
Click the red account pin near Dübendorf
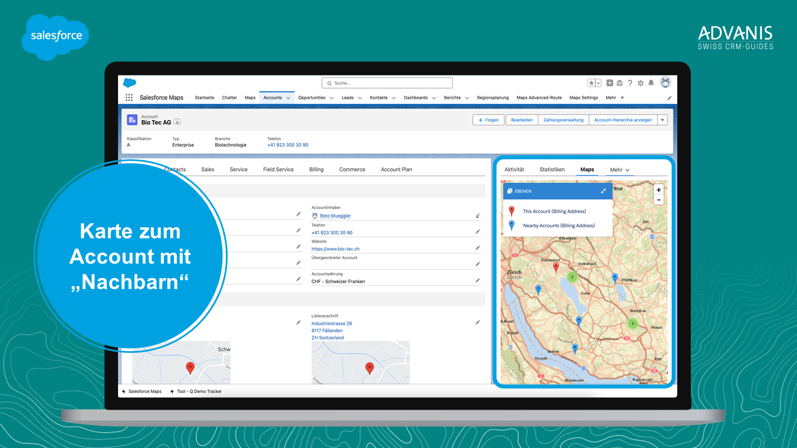click(x=556, y=266)
